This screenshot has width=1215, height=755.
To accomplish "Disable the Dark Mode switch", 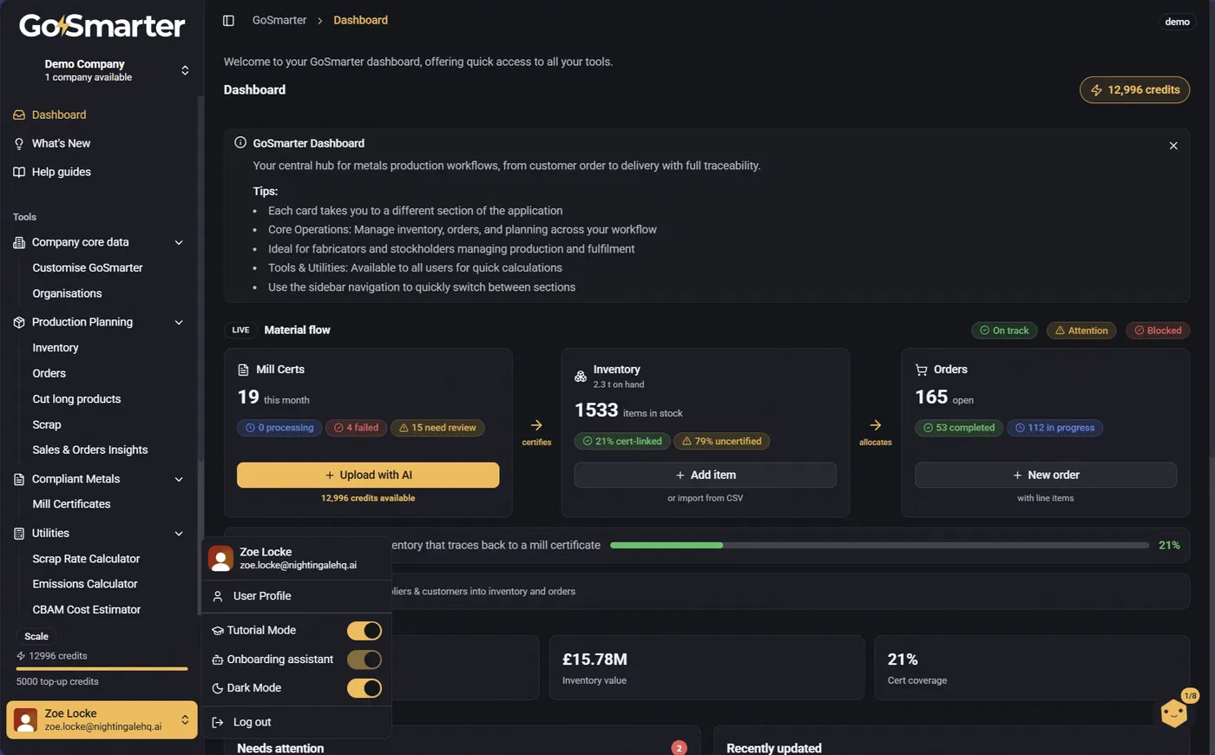I will [364, 688].
